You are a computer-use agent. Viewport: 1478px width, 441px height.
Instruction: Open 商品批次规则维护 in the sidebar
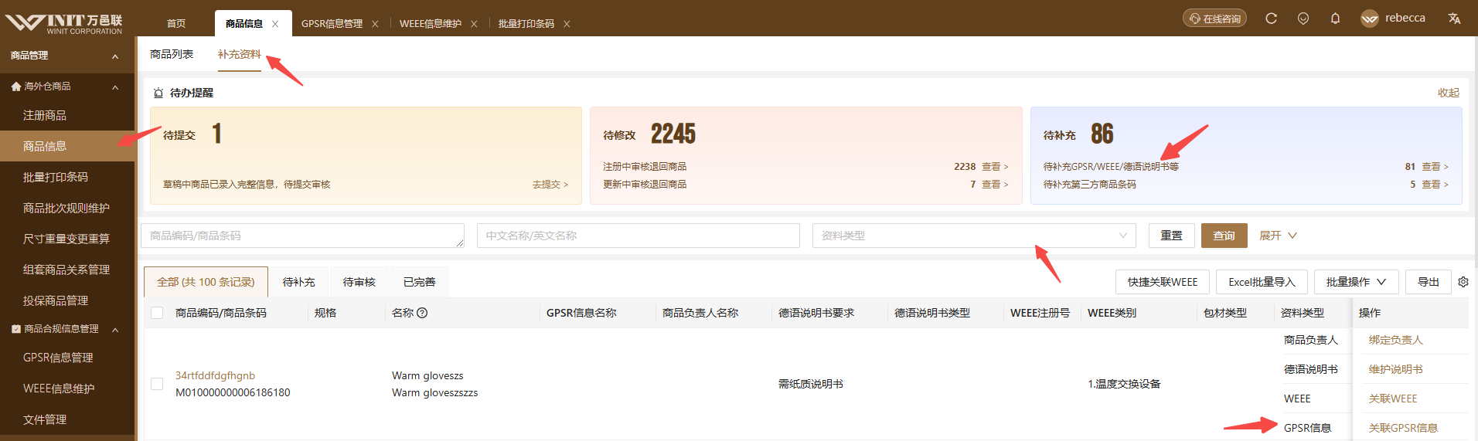click(x=67, y=208)
